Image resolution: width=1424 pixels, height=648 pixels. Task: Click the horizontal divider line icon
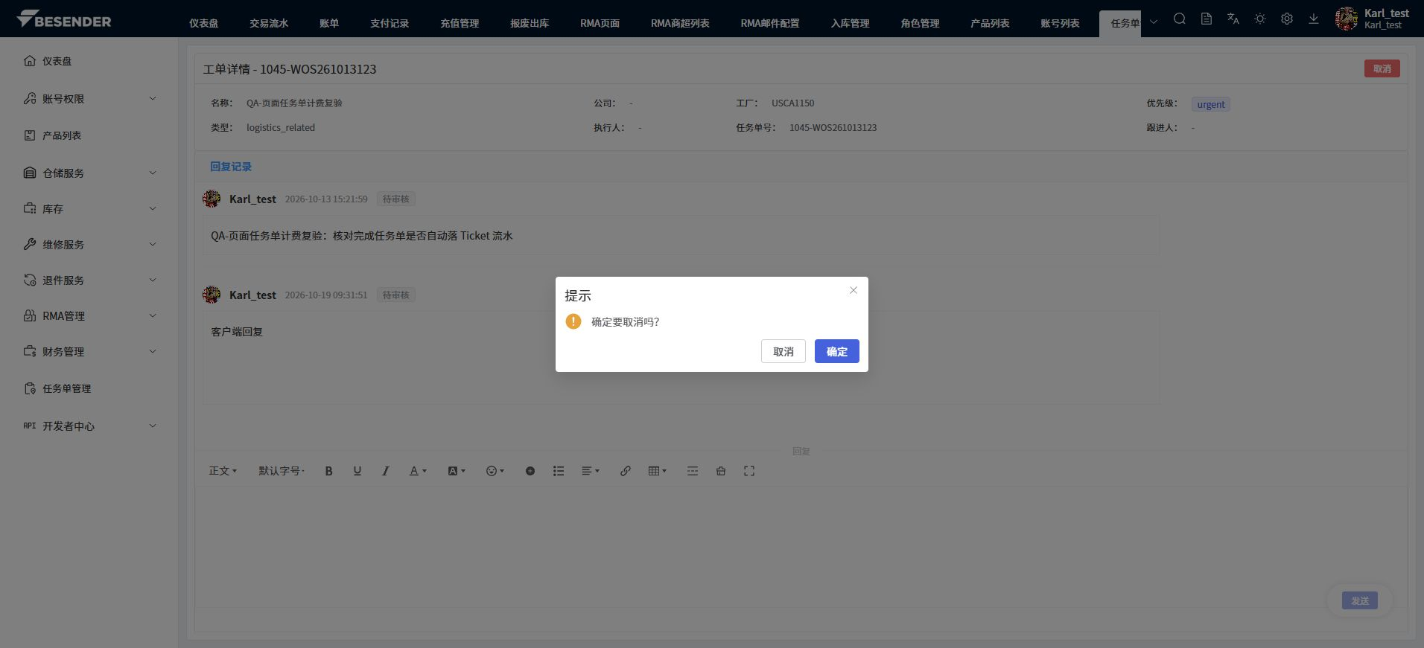pos(693,471)
